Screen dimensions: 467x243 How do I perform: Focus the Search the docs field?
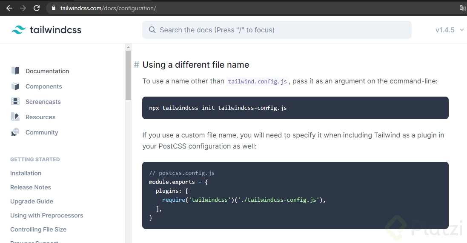click(x=277, y=30)
